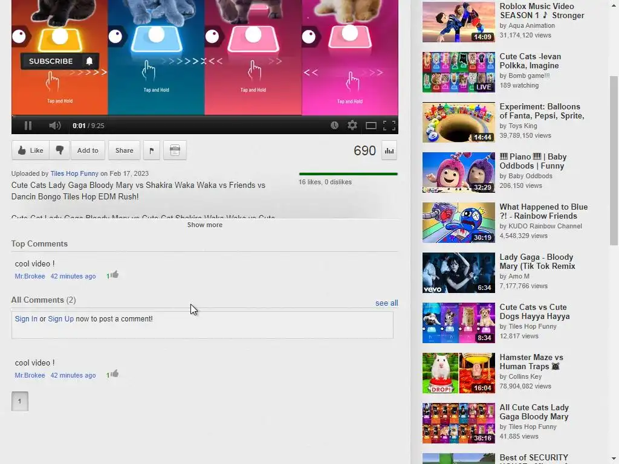The height and width of the screenshot is (464, 619).
Task: Click '16 likes, 0 dislikes' text
Action: point(325,182)
